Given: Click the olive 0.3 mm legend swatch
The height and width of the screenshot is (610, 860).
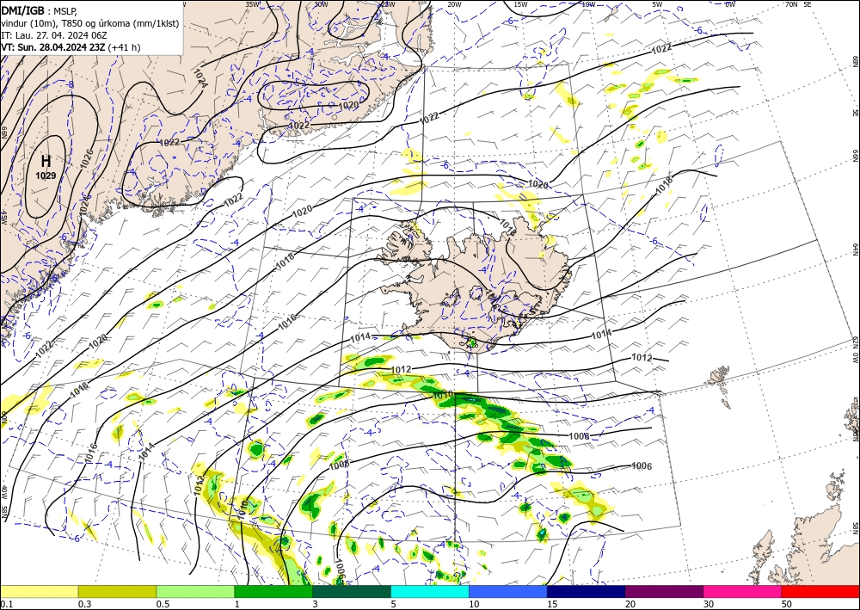Looking at the screenshot, I should 117,592.
